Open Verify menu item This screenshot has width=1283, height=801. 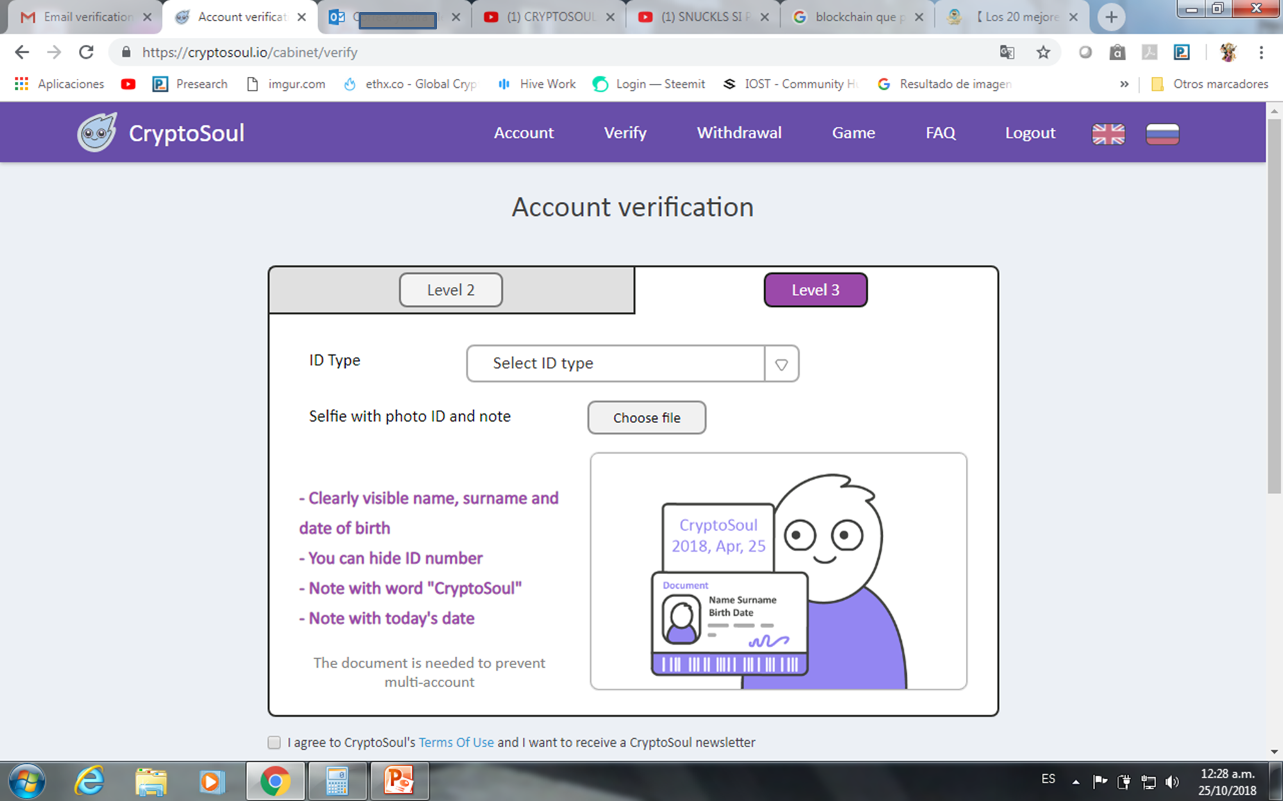(625, 133)
